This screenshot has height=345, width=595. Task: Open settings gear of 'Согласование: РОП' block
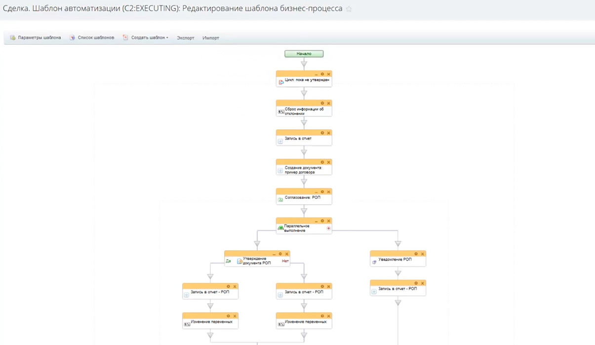tap(322, 192)
